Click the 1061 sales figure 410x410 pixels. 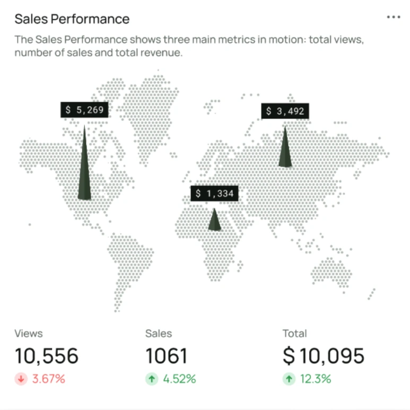[167, 356]
